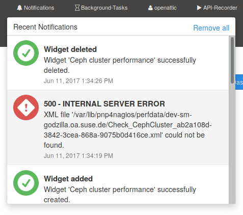The width and height of the screenshot is (243, 215).
Task: Click the XML file not found error message
Action: point(128,130)
